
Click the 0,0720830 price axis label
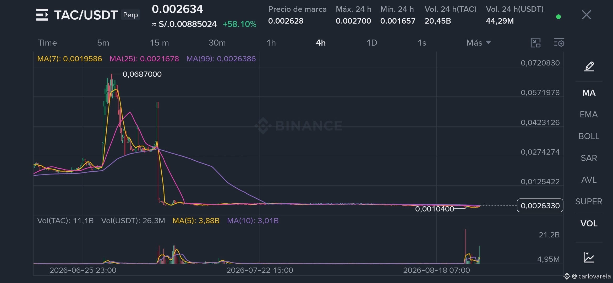click(540, 63)
